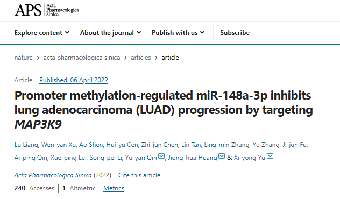The height and width of the screenshot is (199, 340).
Task: Expand the Explore content menu chevron
Action: click(x=67, y=32)
